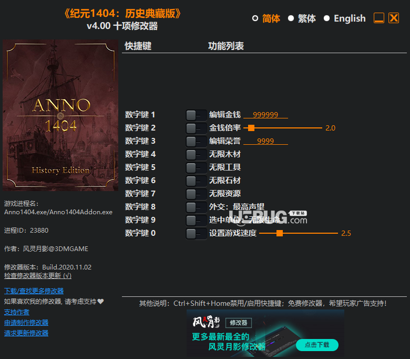Click the 数字键 2 hotkey label
Screen dimensions: 410x359
pyautogui.click(x=140, y=128)
